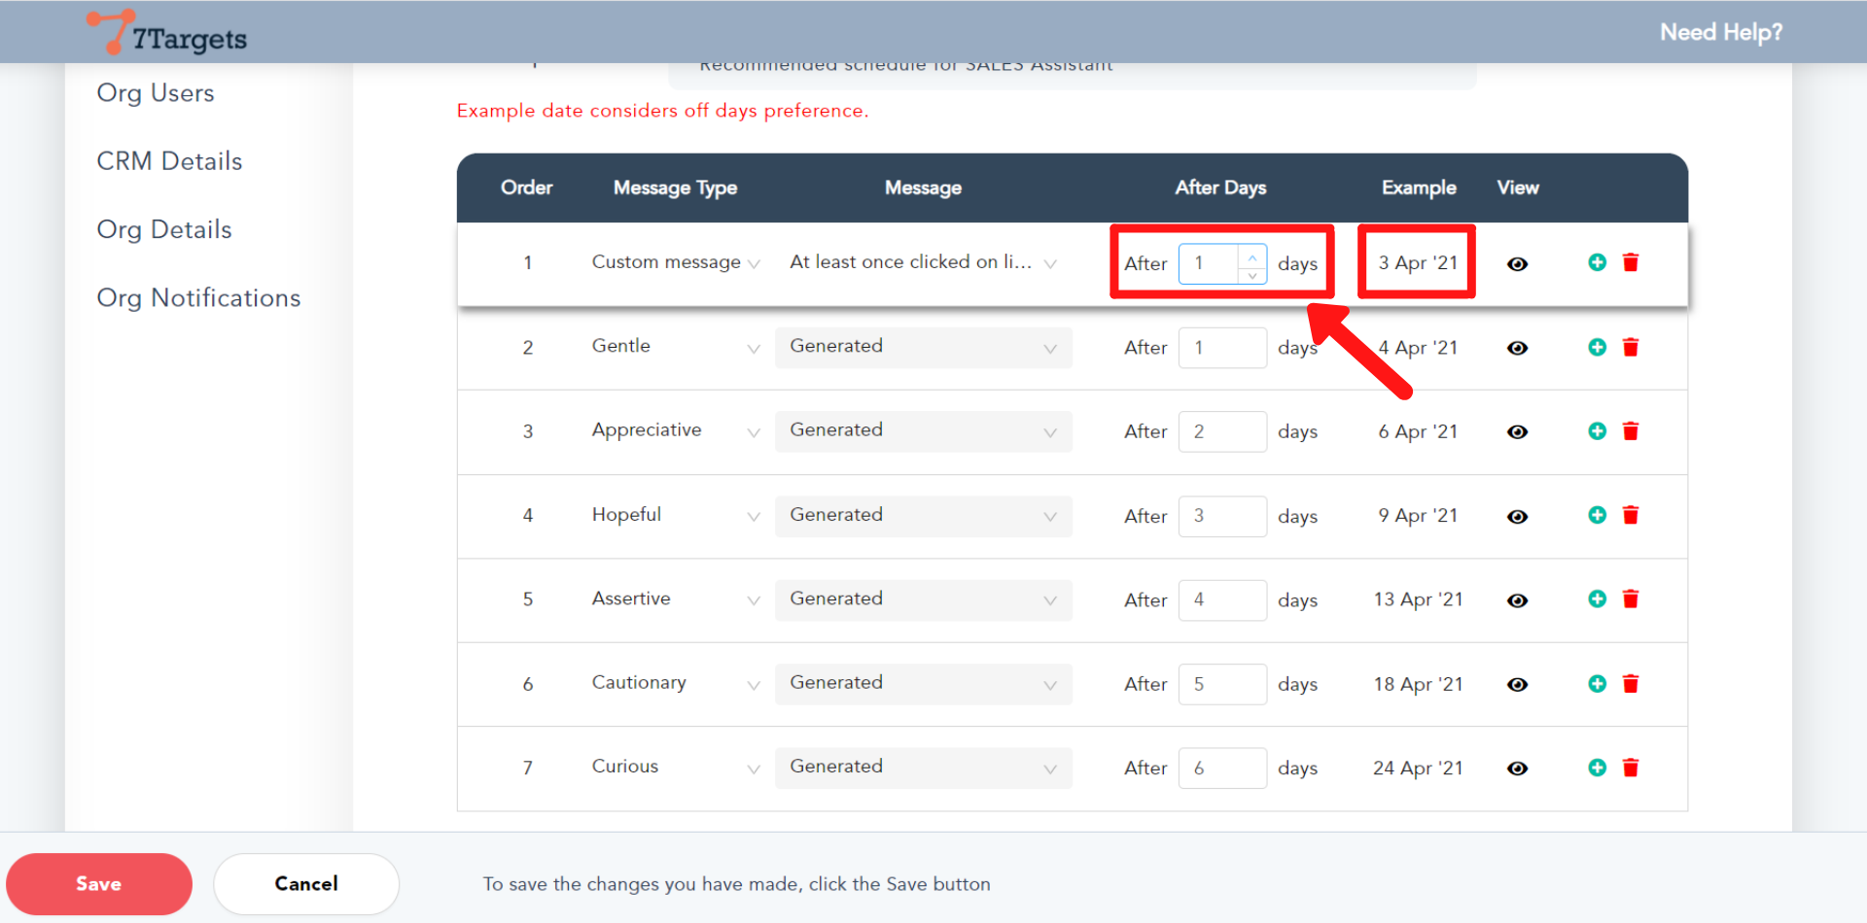1867x923 pixels.
Task: Preview the Curious message content
Action: (x=1518, y=768)
